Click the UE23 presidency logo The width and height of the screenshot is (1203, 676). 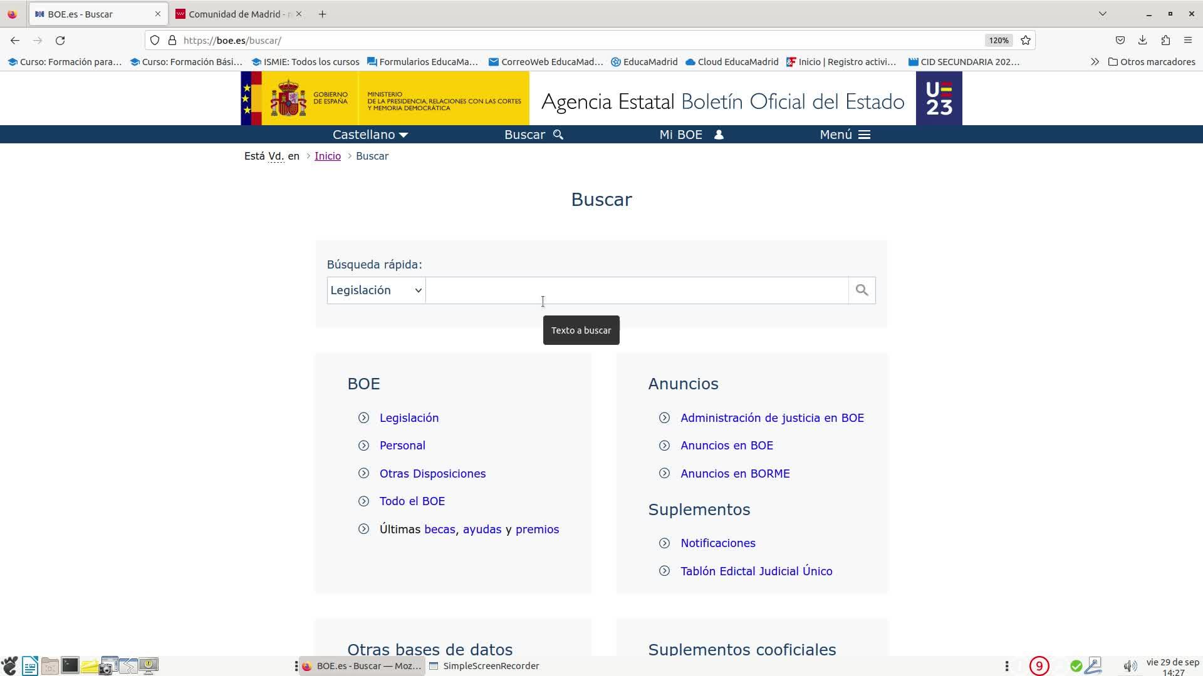[939, 98]
